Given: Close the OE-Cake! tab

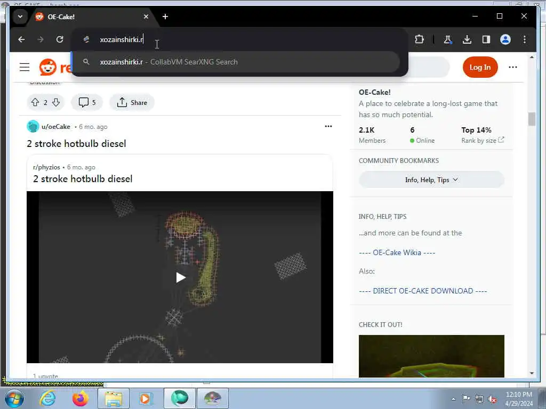Looking at the screenshot, I should pos(146,17).
